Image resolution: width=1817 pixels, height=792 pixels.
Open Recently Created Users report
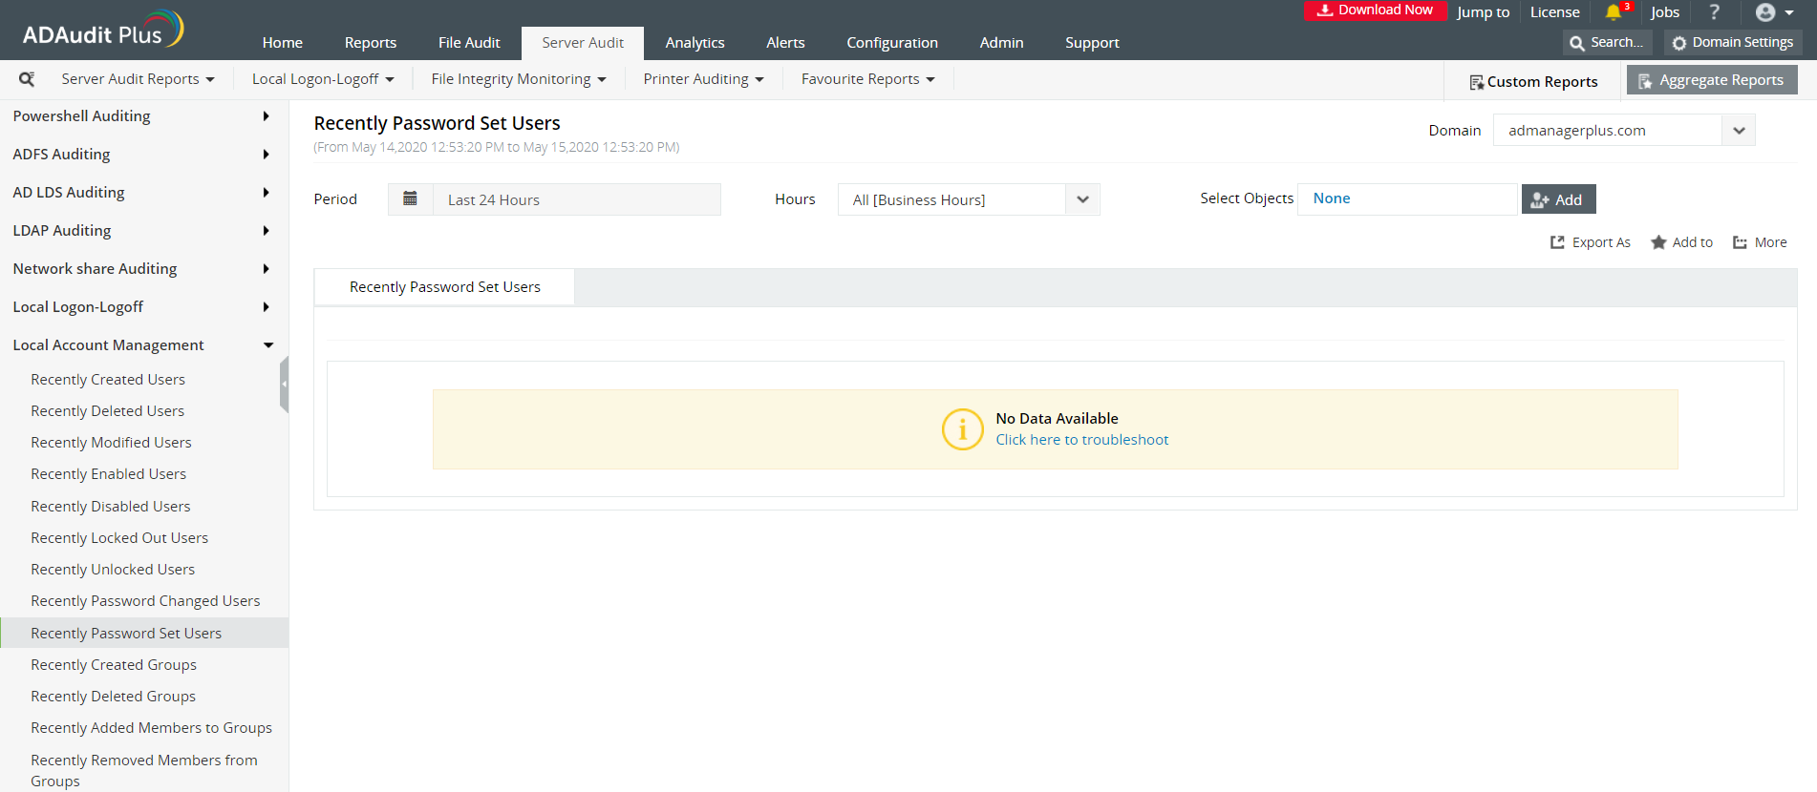[108, 380]
